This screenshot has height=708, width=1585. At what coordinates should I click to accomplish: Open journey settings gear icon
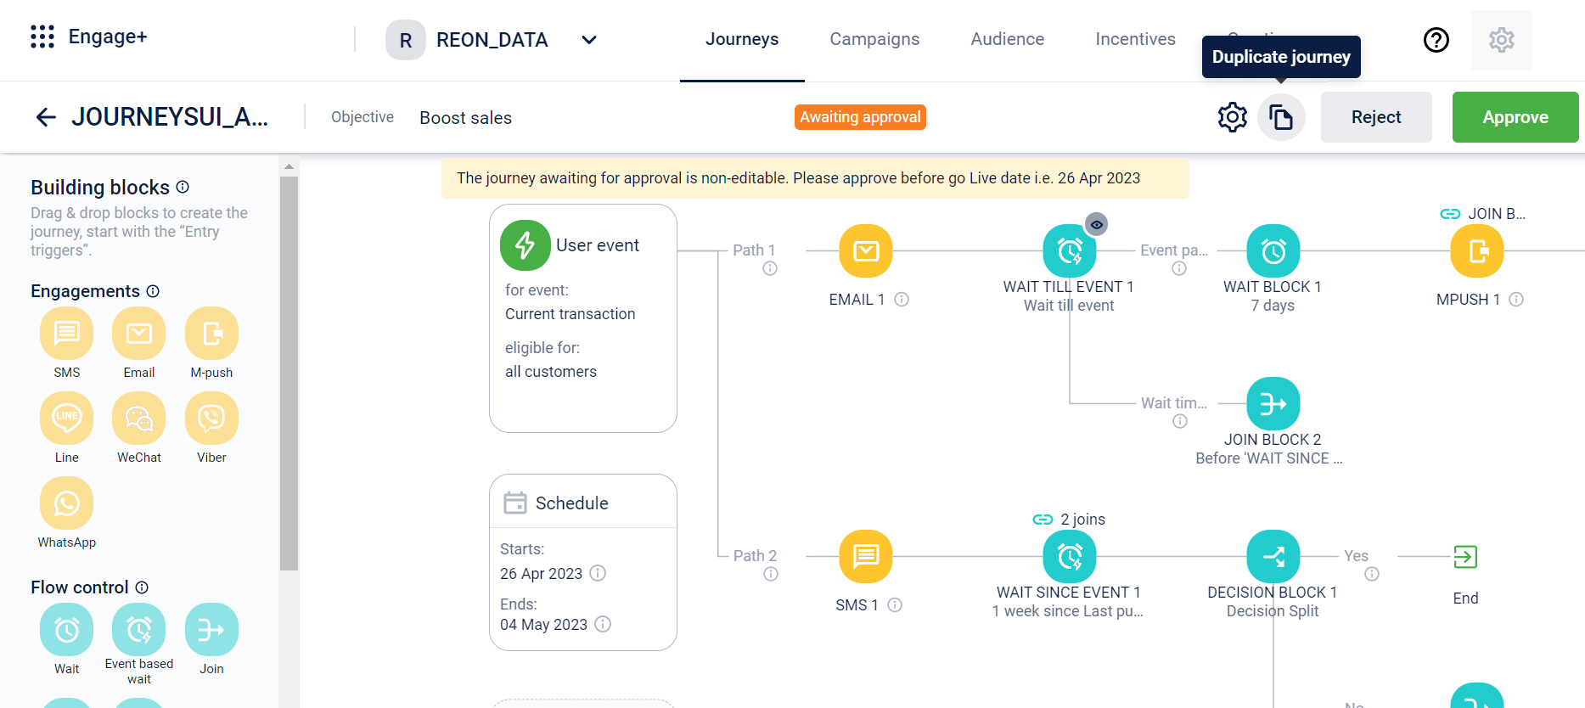(1232, 117)
